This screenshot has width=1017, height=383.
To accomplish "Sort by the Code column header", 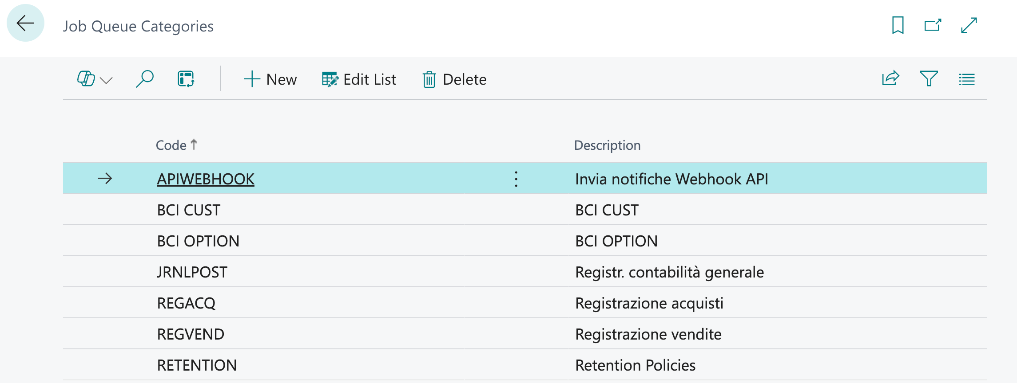I will point(171,145).
